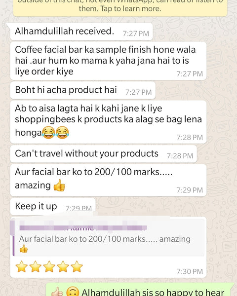Select the 'Coffee facial bar ka sample' message
The image size is (237, 296).
[108, 61]
